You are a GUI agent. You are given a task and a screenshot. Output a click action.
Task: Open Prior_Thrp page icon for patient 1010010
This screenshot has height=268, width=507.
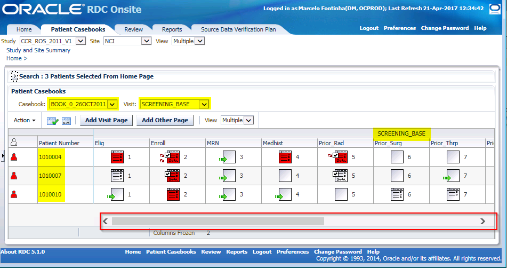(453, 194)
